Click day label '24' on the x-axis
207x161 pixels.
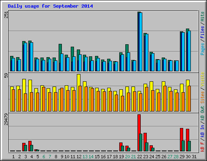[x=152, y=157]
